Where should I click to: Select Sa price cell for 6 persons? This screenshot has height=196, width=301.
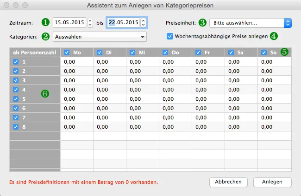click(x=241, y=108)
